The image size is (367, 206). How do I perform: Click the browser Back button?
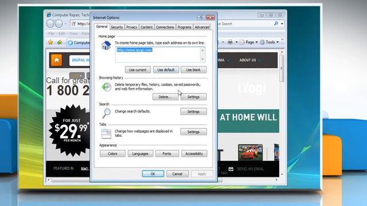point(50,23)
